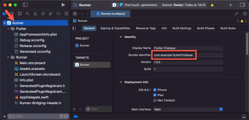Image resolution: width=249 pixels, height=120 pixels.
Task: Remove selected target with minus
Action: coord(81,109)
